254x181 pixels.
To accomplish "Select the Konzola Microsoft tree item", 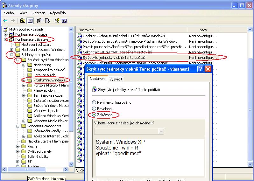I will pos(51,85).
